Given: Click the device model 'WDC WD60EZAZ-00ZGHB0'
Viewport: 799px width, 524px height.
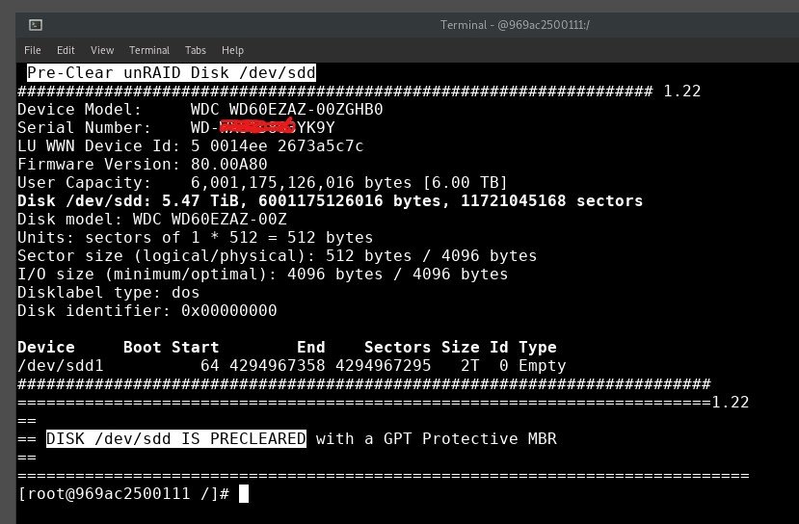Looking at the screenshot, I should [287, 109].
